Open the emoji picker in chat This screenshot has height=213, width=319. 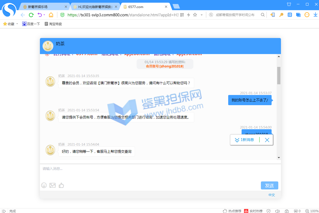click(44, 185)
